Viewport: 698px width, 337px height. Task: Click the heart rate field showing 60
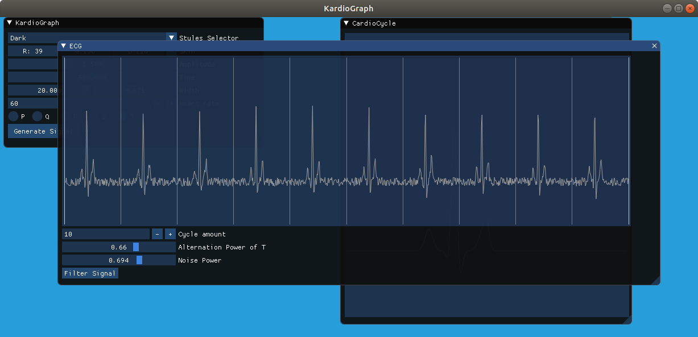[32, 103]
